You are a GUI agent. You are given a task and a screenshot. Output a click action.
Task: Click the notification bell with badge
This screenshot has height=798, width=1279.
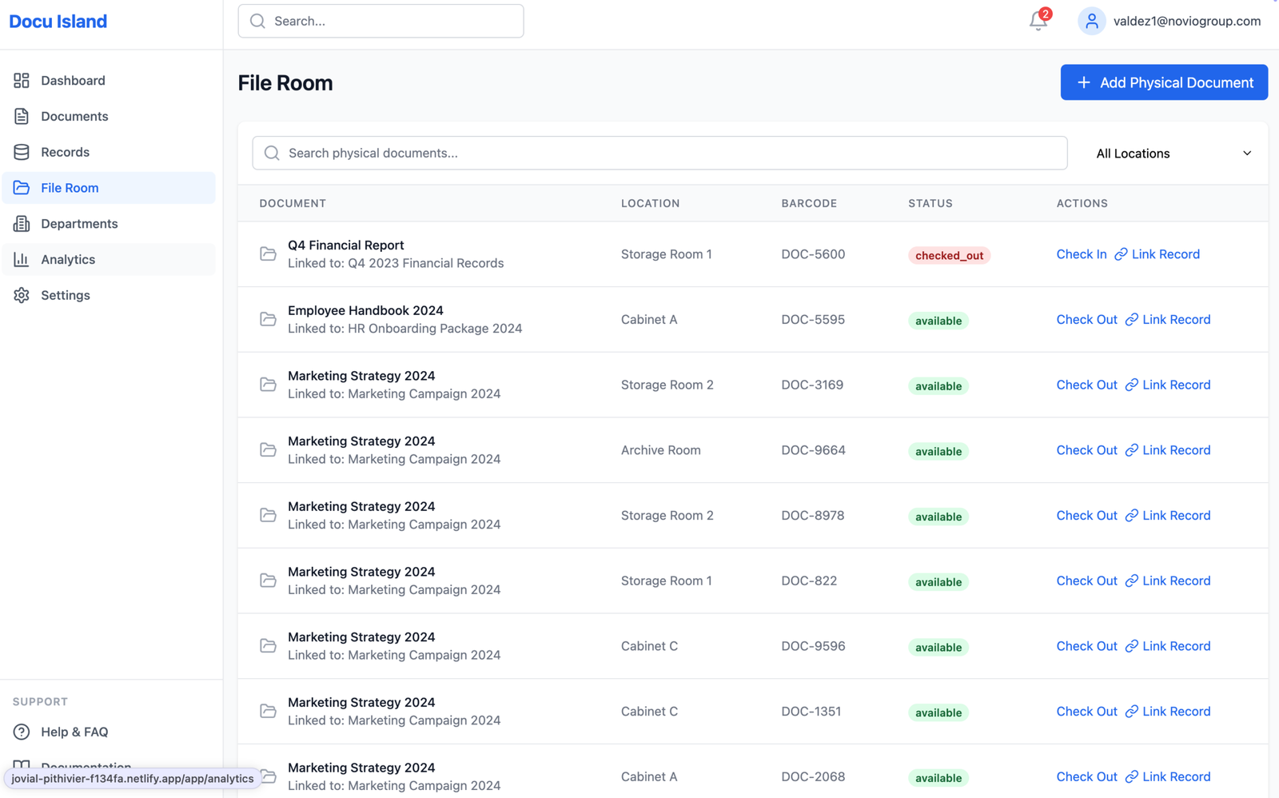point(1037,21)
